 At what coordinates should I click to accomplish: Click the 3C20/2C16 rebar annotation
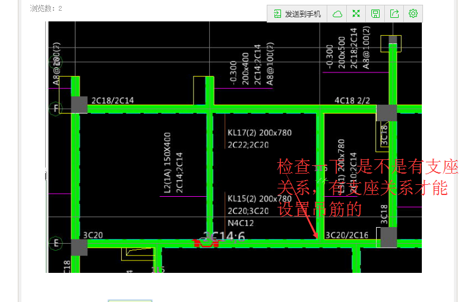347,235
